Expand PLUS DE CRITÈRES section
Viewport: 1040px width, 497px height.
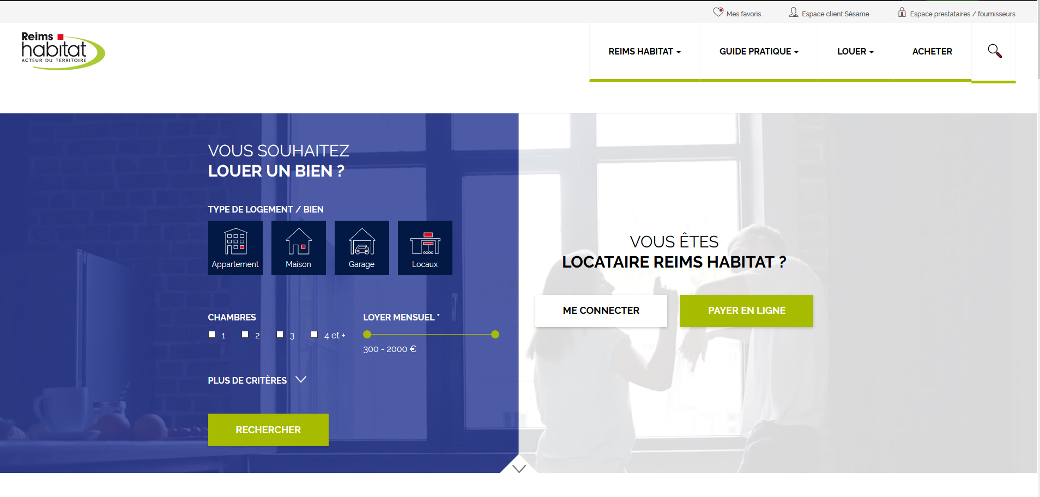point(257,380)
